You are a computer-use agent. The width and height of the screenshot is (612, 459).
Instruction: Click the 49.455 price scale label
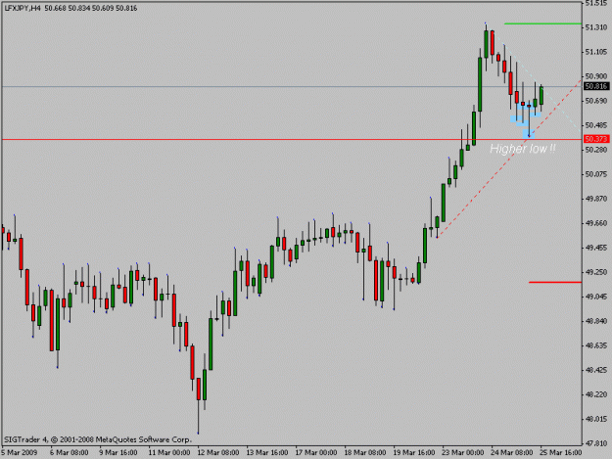596,248
